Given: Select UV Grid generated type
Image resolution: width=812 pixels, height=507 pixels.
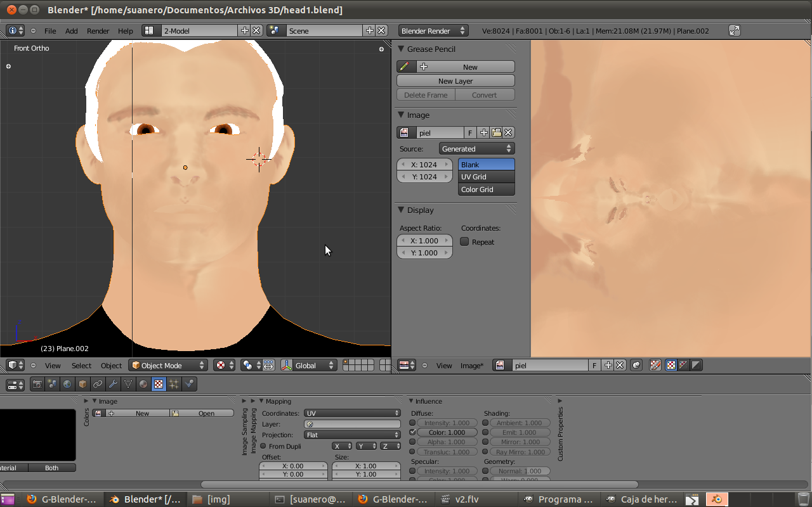Looking at the screenshot, I should [x=486, y=177].
